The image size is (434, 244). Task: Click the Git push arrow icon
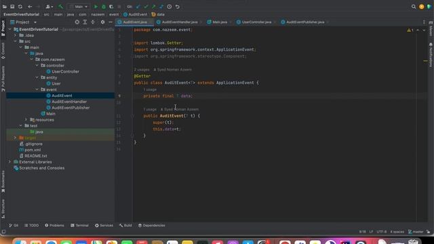coord(154,7)
